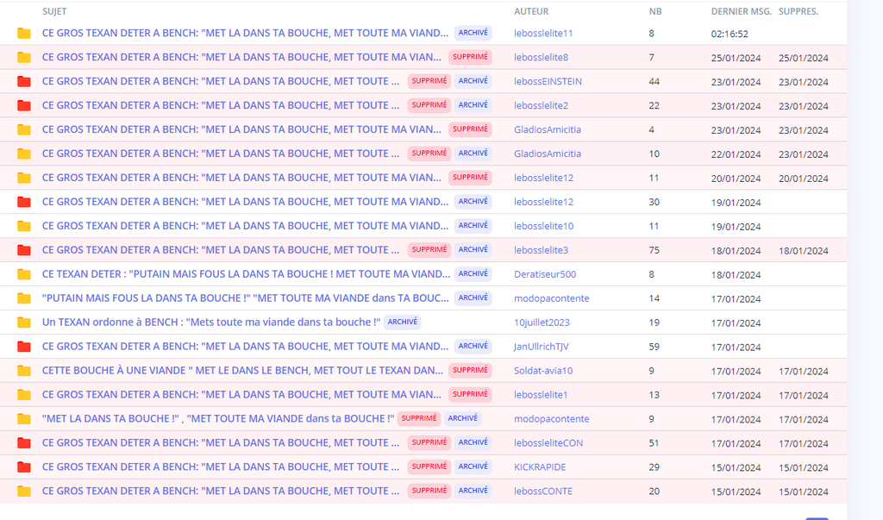
Task: Open author profile modopacontente in the 14-message row
Action: 551,298
